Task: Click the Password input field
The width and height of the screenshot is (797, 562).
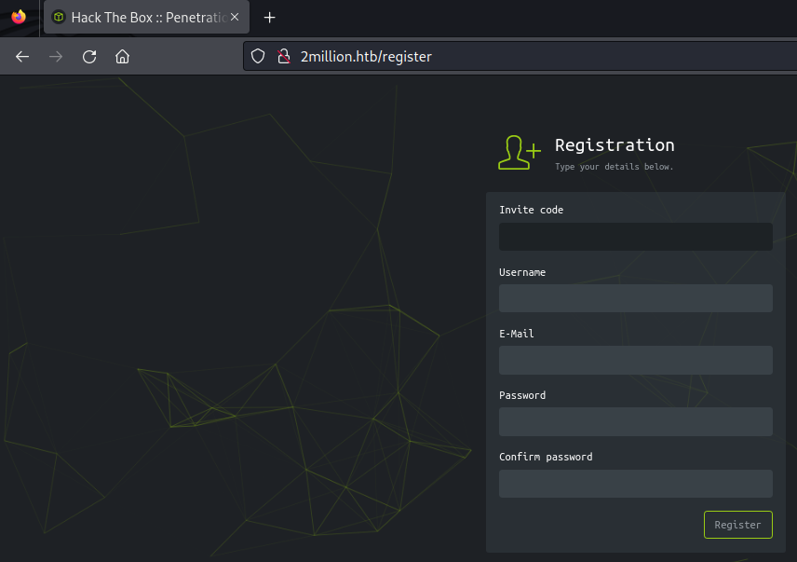Action: [x=635, y=421]
